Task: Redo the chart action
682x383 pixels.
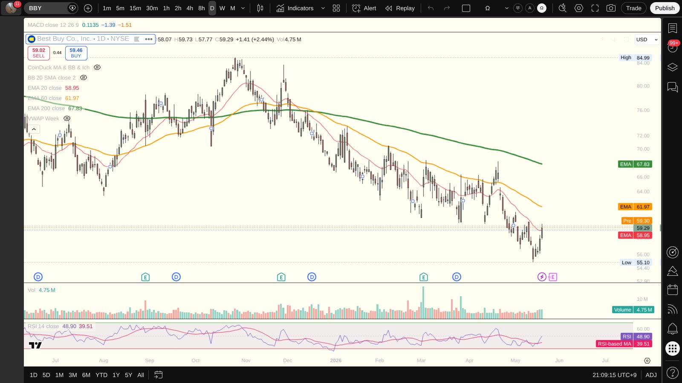Action: (447, 8)
